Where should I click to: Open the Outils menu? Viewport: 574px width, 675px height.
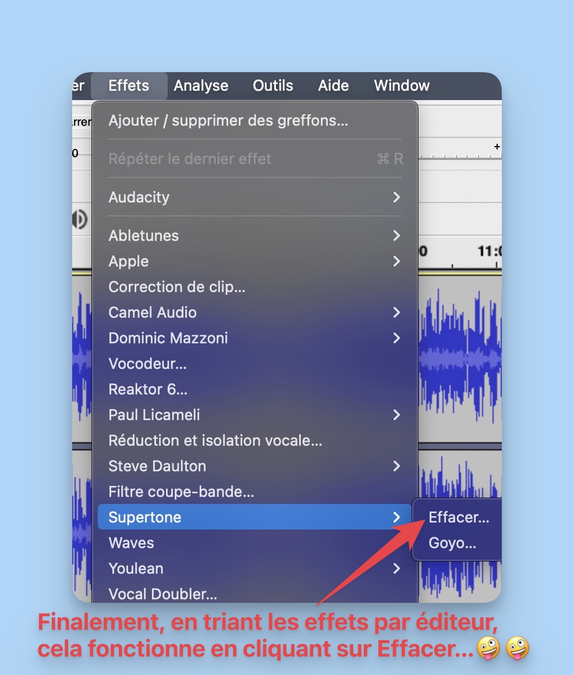pyautogui.click(x=272, y=86)
